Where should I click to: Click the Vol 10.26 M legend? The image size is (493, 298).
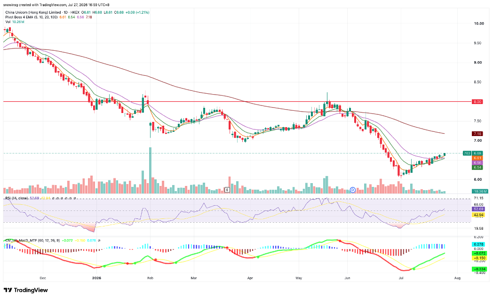coord(15,22)
